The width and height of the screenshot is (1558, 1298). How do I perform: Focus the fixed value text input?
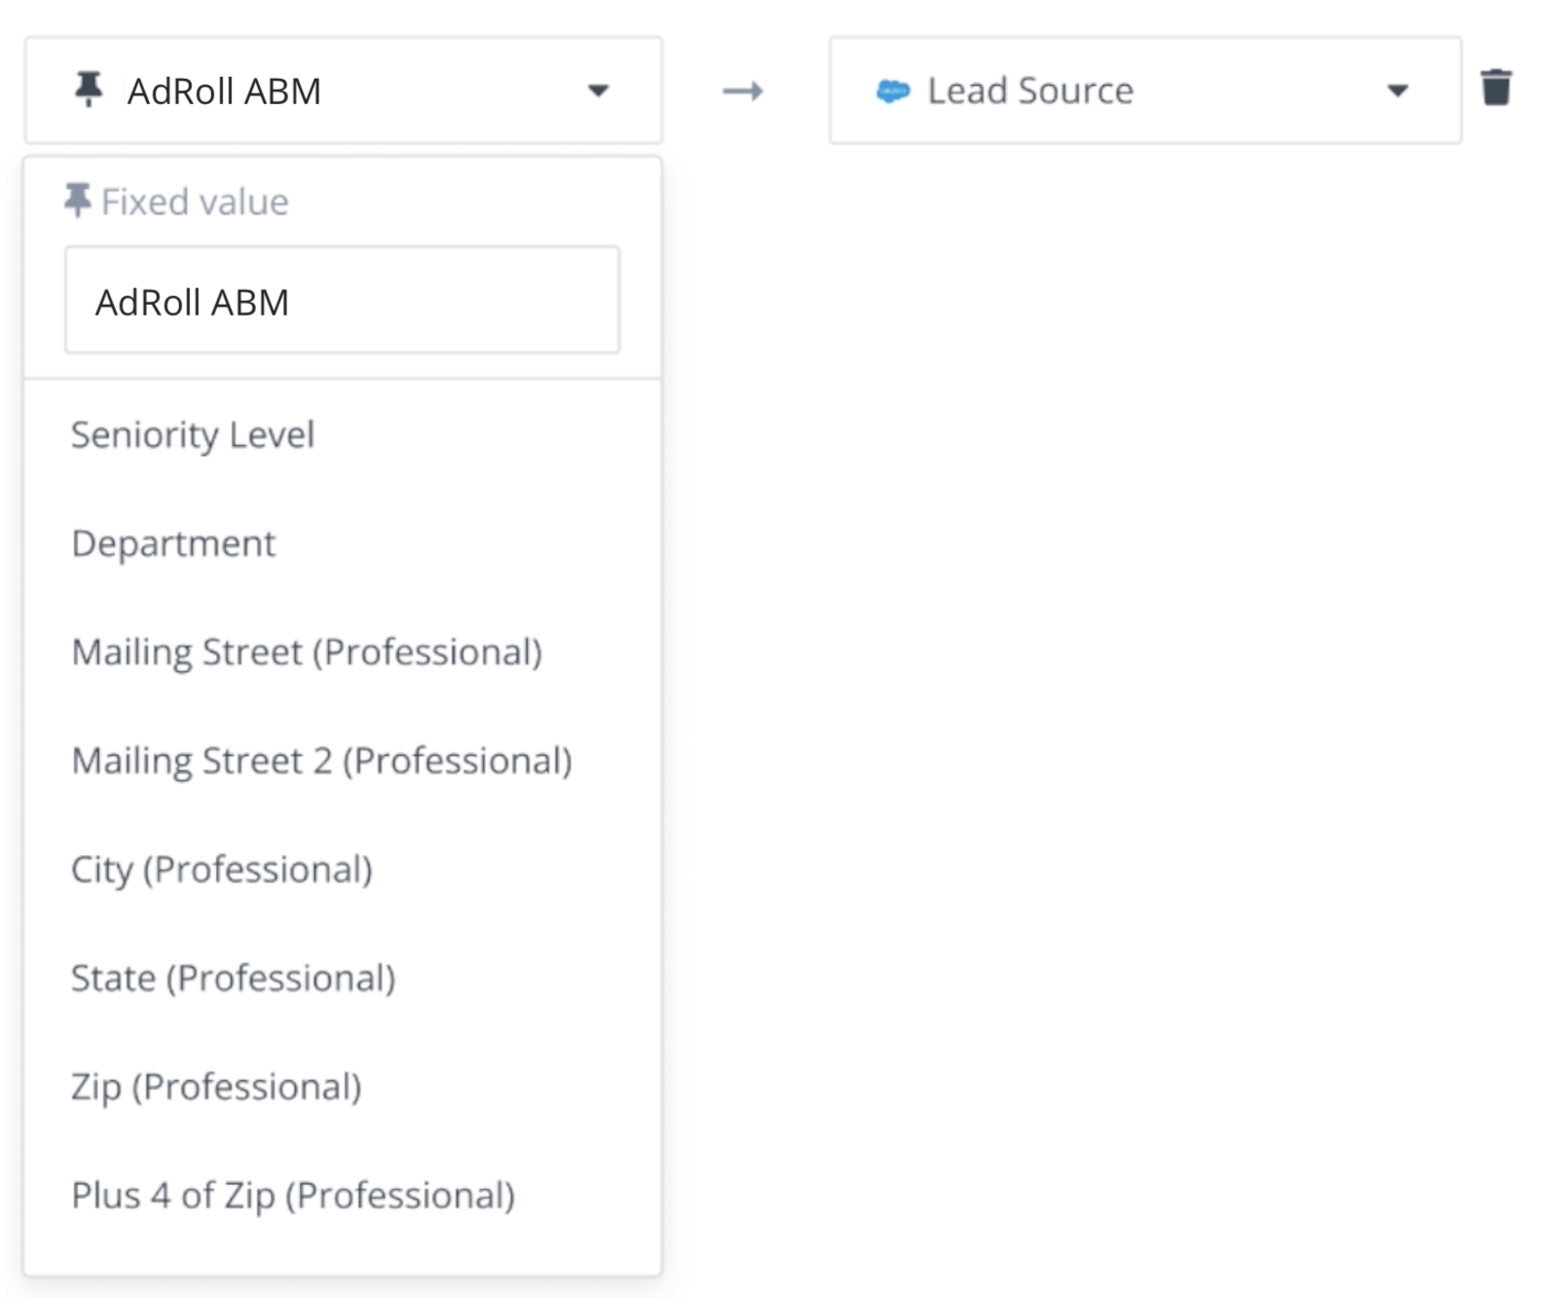click(342, 300)
